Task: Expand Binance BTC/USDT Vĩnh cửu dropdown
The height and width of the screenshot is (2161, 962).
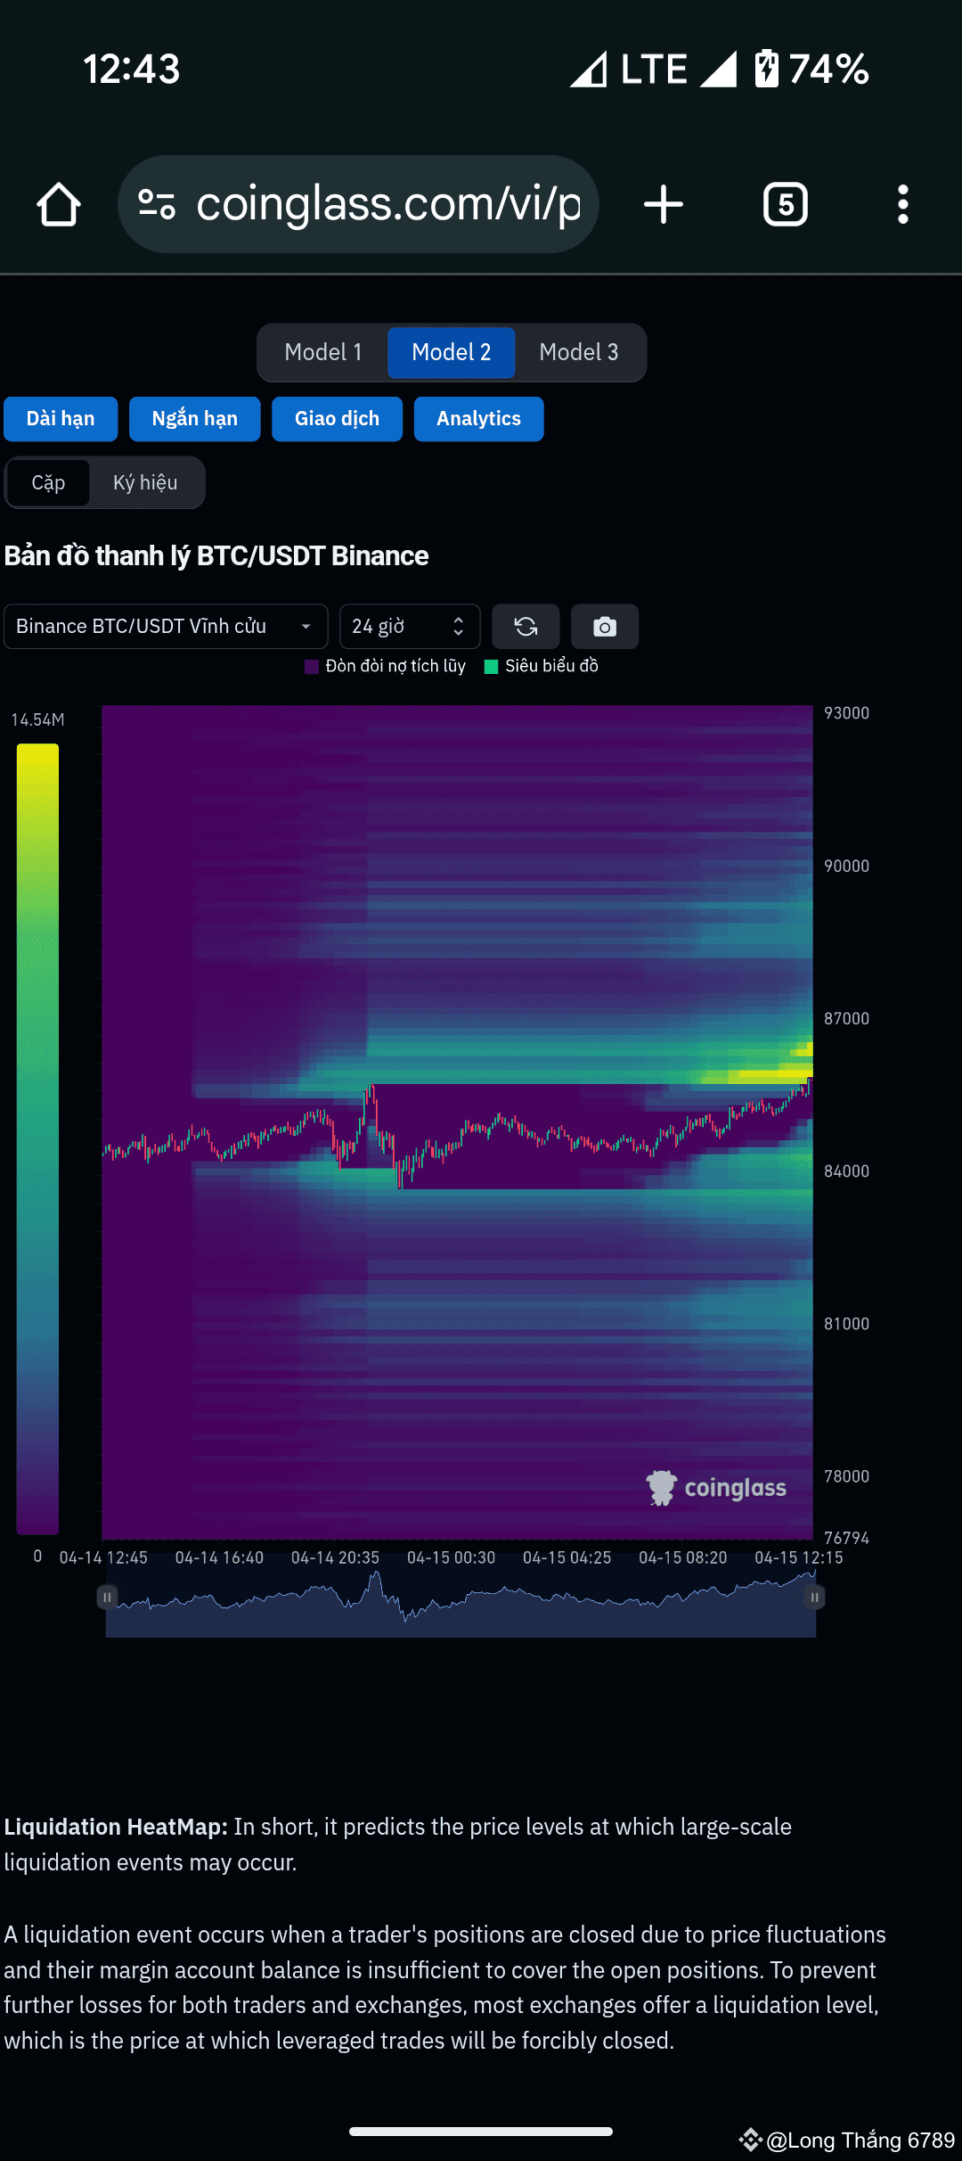Action: coord(166,627)
